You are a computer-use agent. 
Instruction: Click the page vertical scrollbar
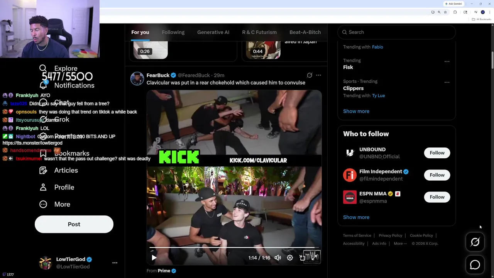492,60
